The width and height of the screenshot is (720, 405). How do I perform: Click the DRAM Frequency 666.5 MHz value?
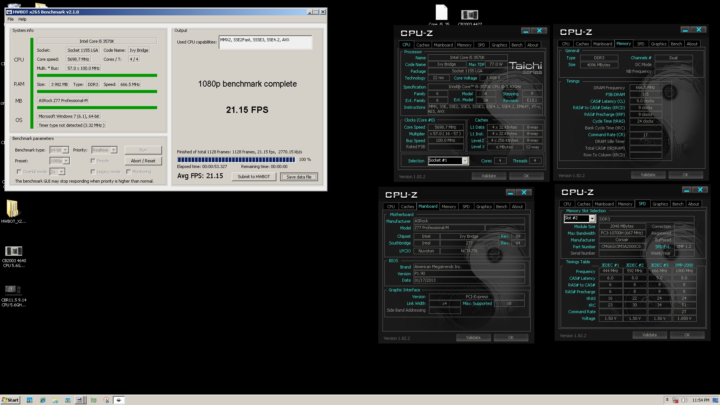pos(645,87)
